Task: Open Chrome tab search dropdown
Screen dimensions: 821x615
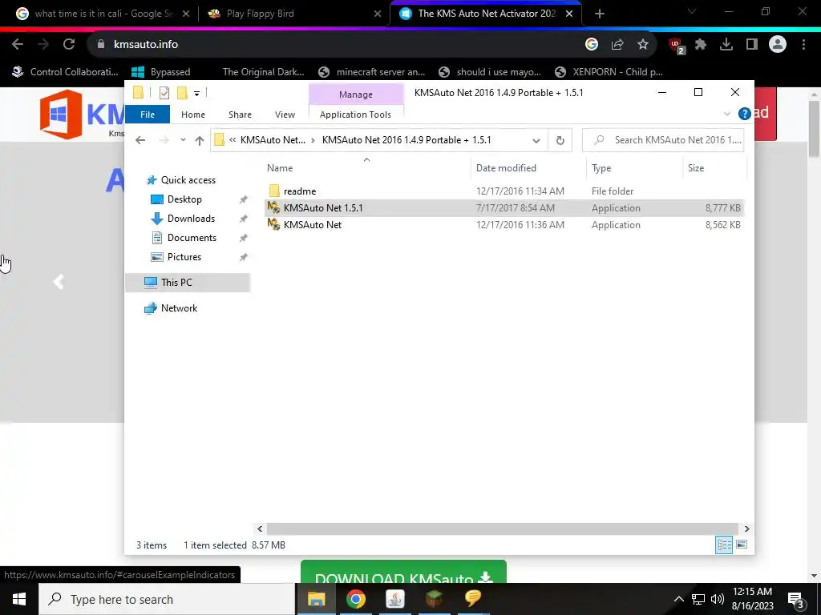Action: pos(692,12)
